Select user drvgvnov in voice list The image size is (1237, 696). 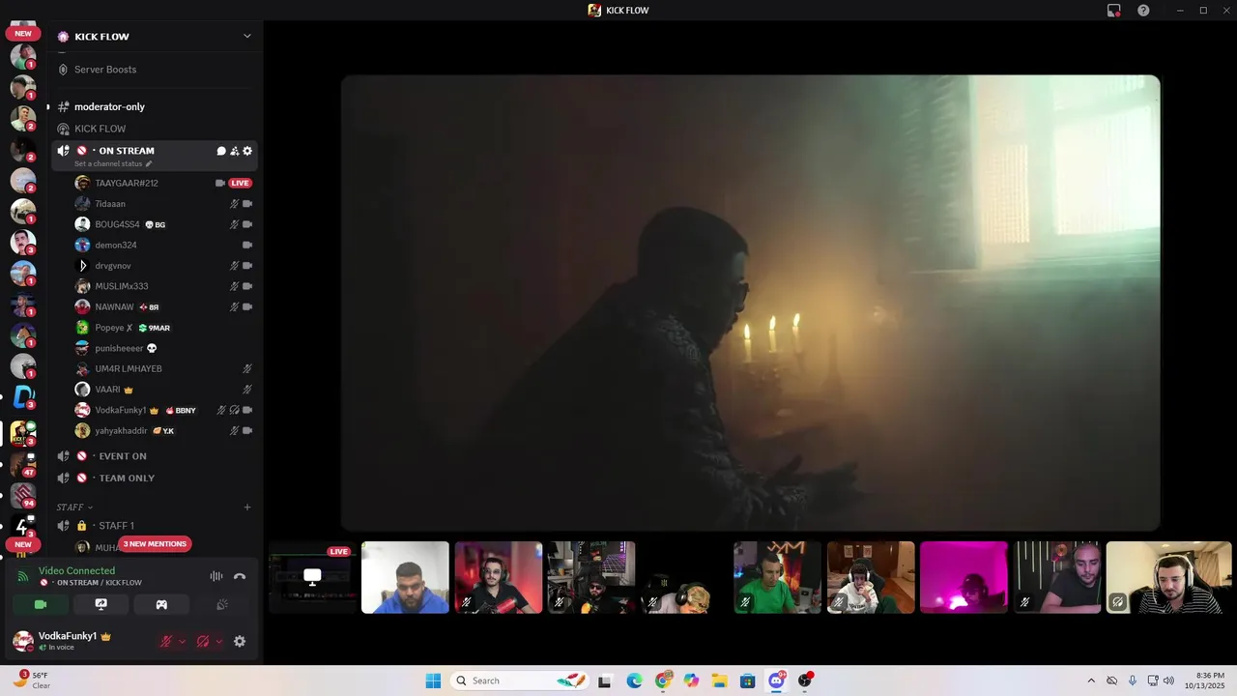tap(113, 266)
